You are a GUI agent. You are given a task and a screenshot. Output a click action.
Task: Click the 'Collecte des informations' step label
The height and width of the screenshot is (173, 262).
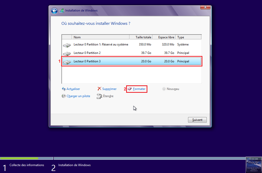(27, 165)
